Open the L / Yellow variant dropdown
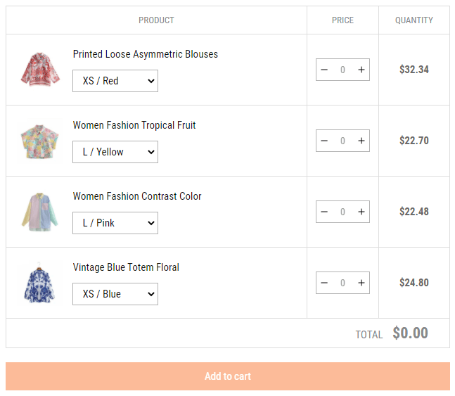Image resolution: width=455 pixels, height=396 pixels. (115, 152)
